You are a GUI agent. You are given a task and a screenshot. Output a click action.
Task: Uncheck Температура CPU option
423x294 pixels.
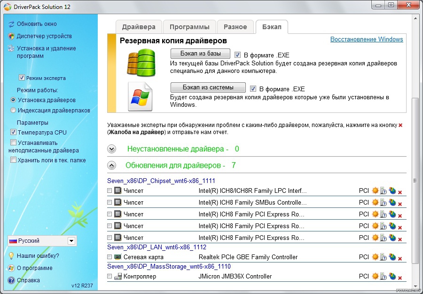[13, 132]
